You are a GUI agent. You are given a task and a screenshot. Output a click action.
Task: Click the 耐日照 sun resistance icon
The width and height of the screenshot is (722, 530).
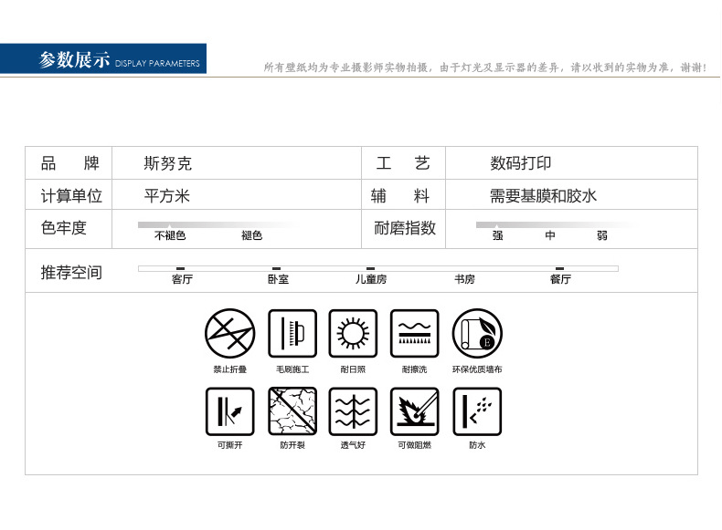pos(353,333)
